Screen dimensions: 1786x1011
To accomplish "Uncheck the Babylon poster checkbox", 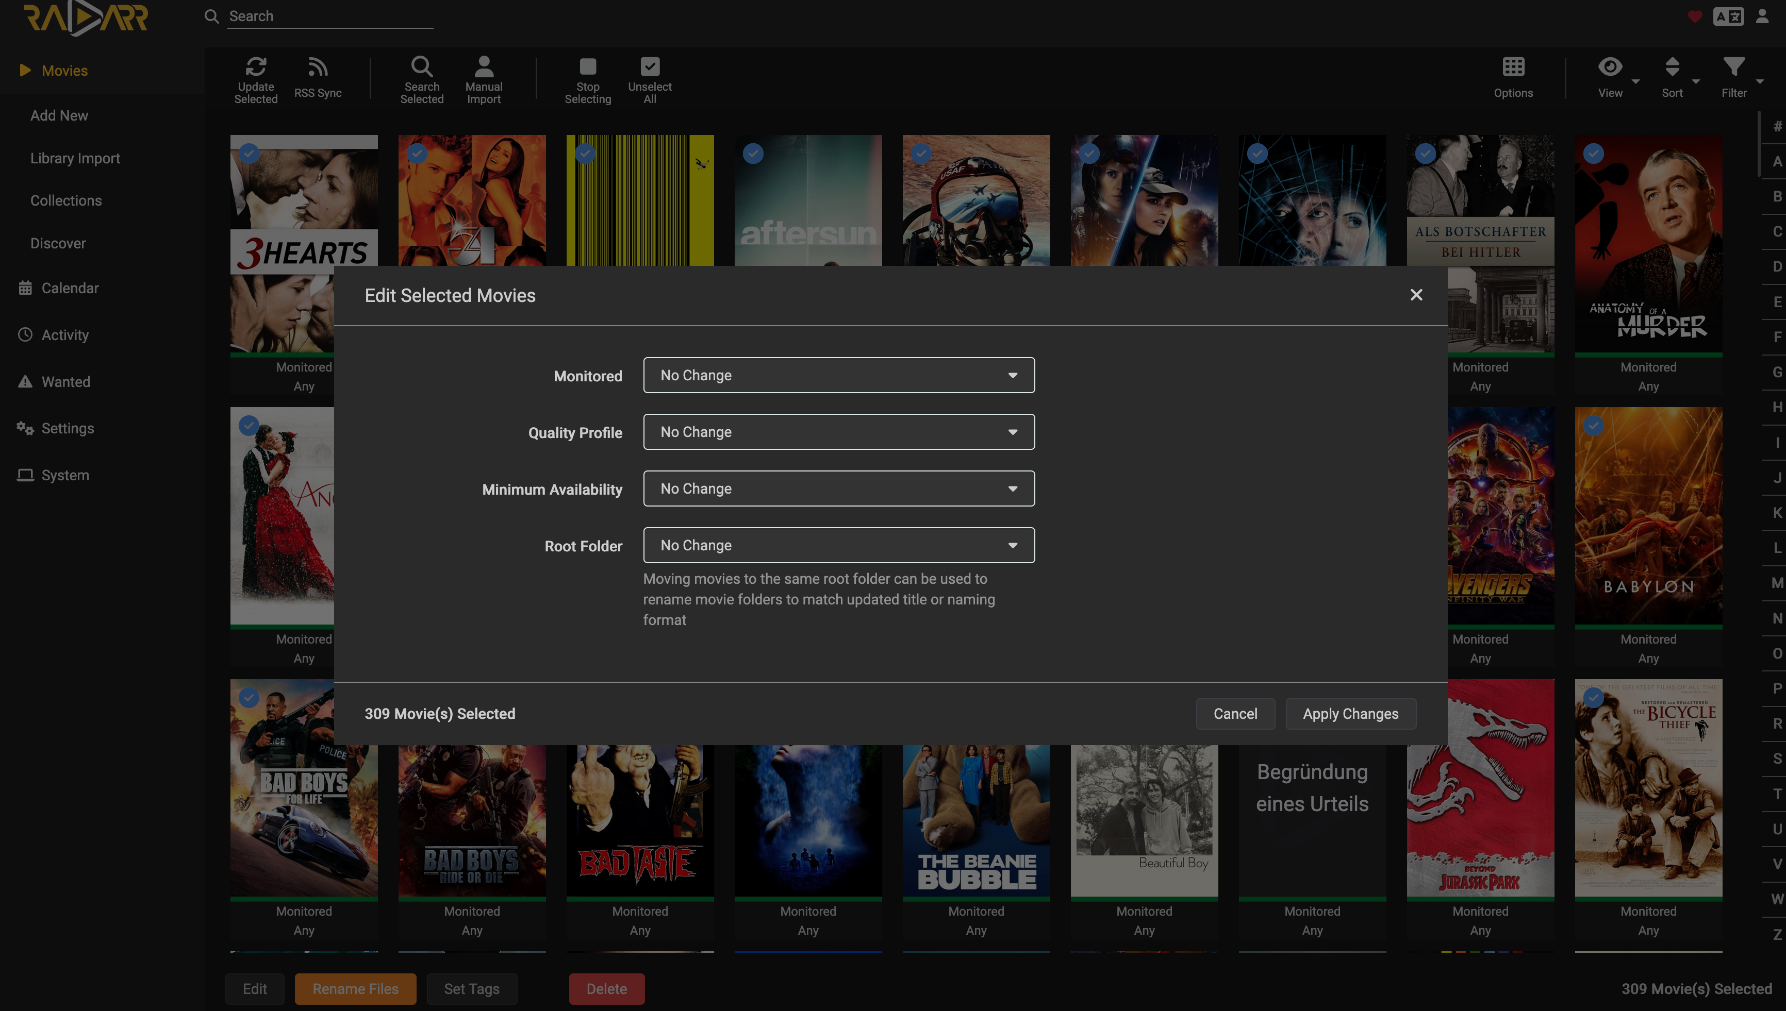I will pos(1594,426).
